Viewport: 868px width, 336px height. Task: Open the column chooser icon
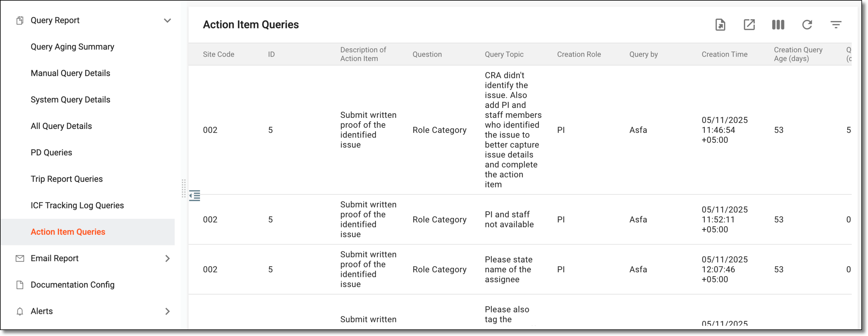(x=778, y=25)
